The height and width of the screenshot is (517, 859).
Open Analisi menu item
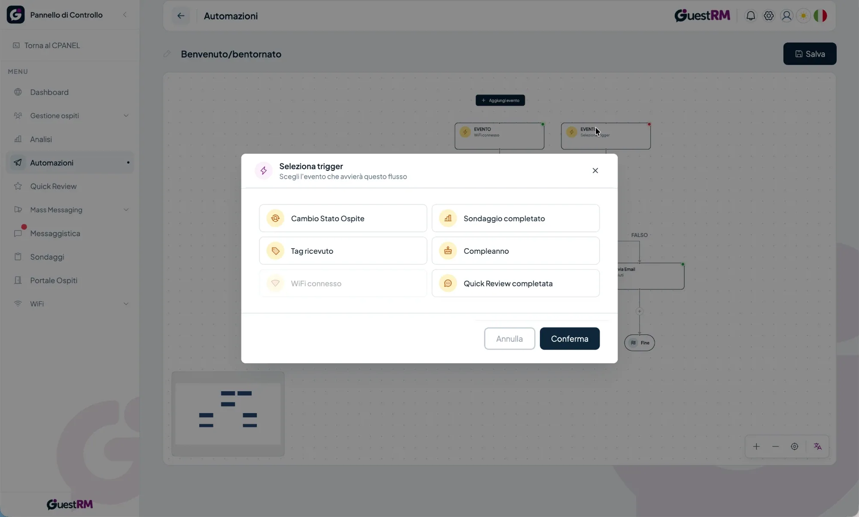70,139
